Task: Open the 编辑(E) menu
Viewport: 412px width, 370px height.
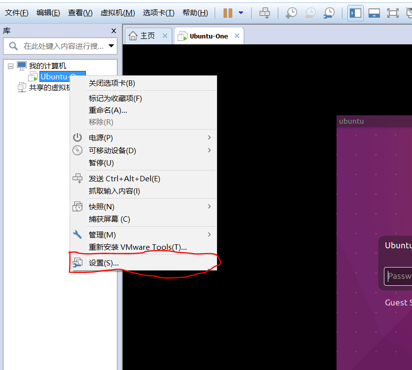Action: click(48, 13)
